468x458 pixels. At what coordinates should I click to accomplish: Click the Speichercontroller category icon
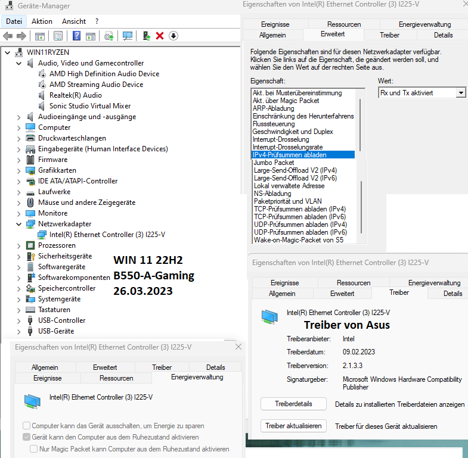click(30, 288)
